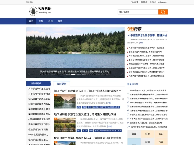
Task: Open article 使命召唤手游排位赛怎么救队友
Action: [88, 138]
